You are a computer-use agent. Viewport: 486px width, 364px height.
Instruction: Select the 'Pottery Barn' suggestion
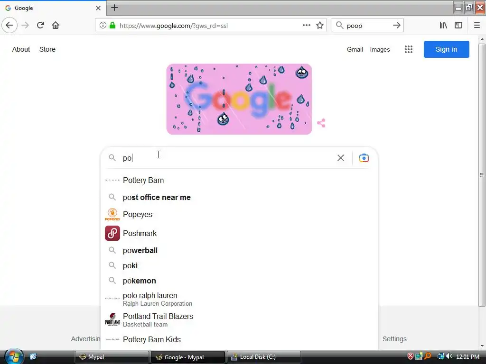coord(239,180)
